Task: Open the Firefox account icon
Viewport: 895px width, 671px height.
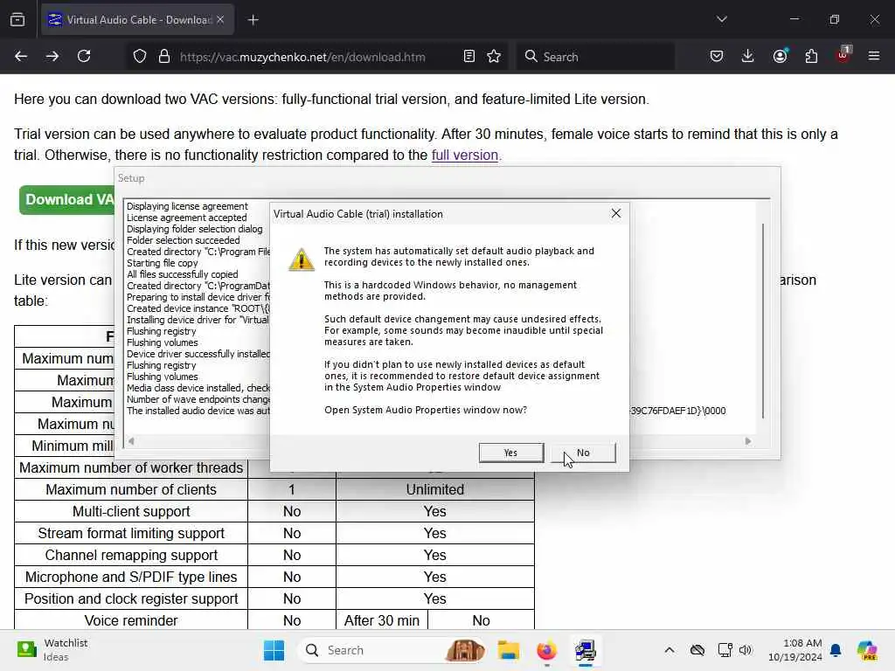Action: pos(781,57)
